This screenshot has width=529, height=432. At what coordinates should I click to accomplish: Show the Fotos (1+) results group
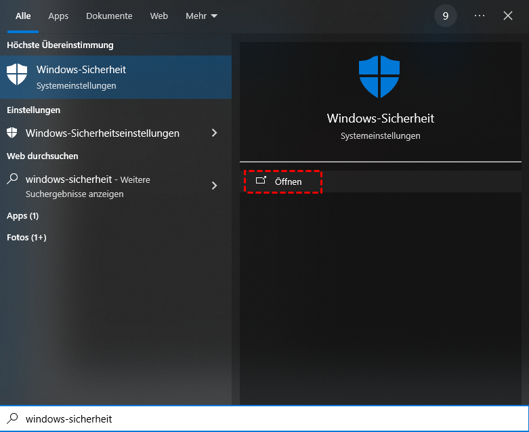[x=26, y=238]
